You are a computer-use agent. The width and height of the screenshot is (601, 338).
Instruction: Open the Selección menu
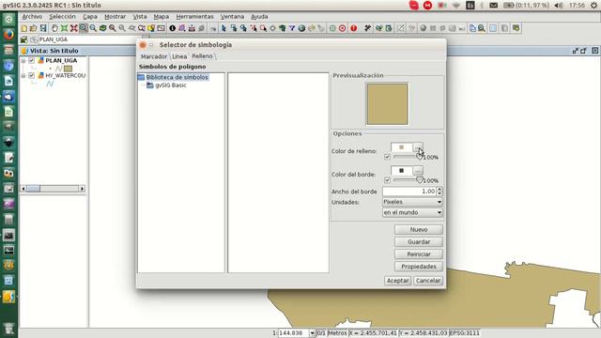[62, 17]
